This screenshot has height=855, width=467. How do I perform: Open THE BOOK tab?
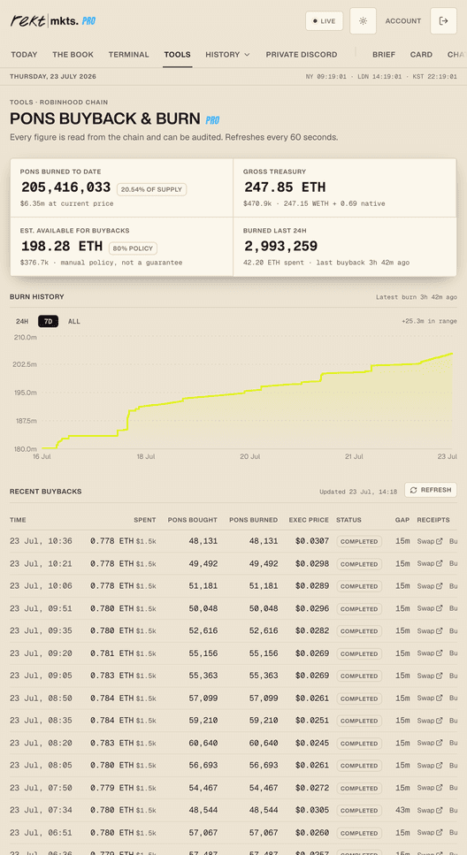click(73, 55)
